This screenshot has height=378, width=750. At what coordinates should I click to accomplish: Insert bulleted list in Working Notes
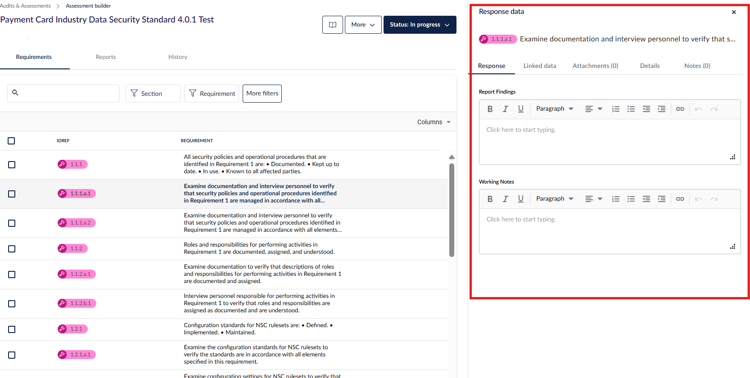click(631, 199)
